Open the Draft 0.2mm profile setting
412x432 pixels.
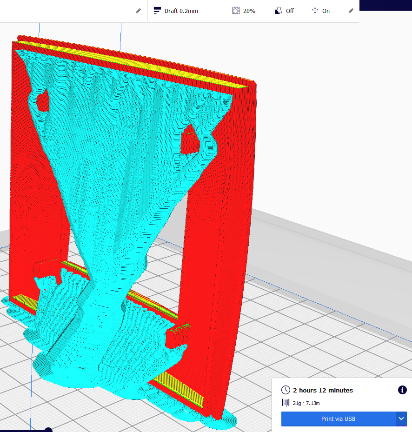[181, 11]
